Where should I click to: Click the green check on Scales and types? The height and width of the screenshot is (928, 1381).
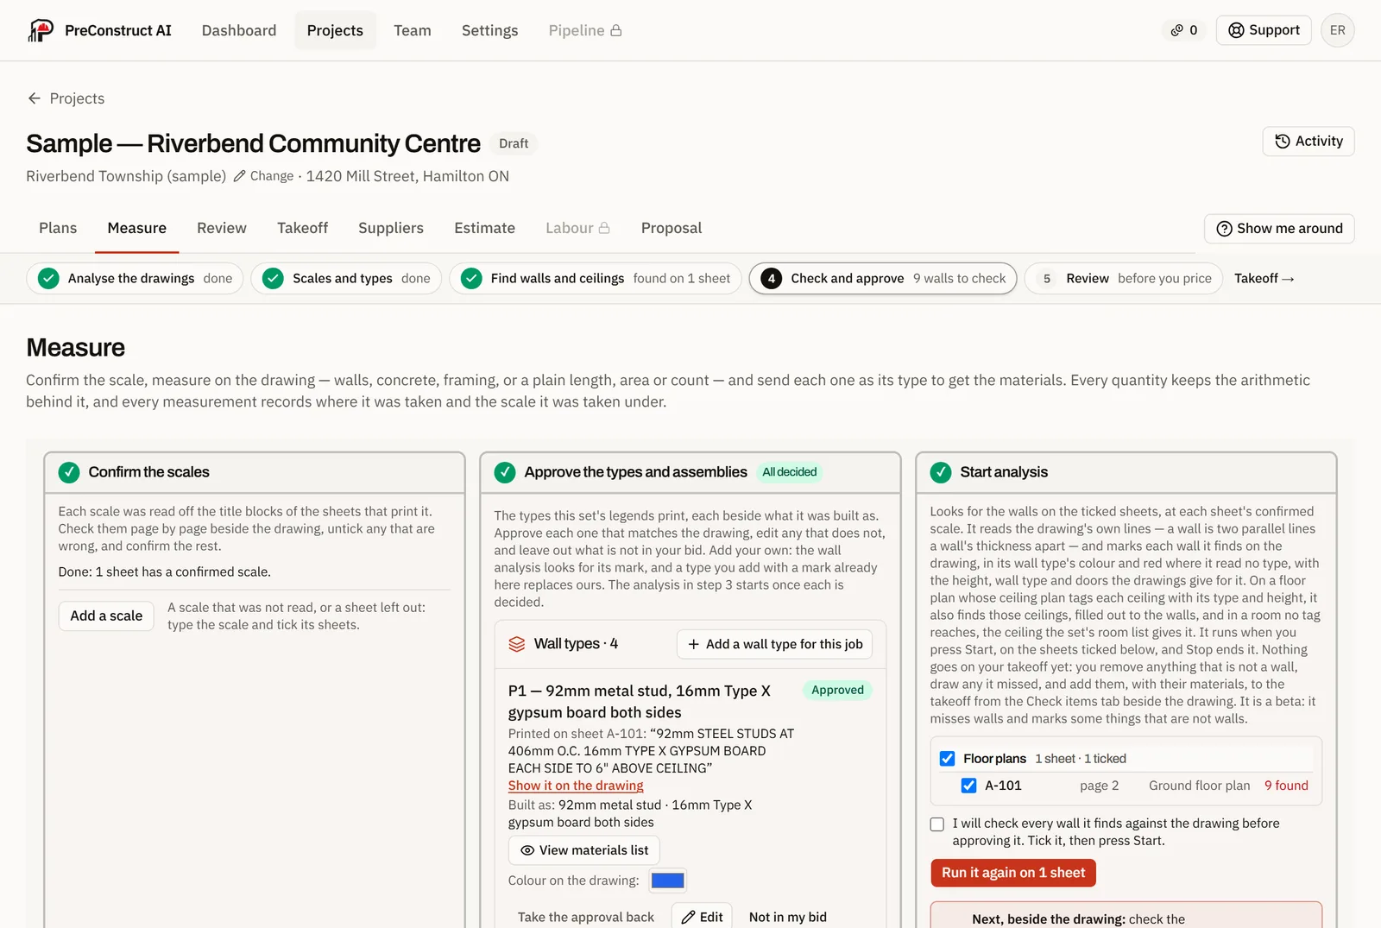click(x=274, y=278)
